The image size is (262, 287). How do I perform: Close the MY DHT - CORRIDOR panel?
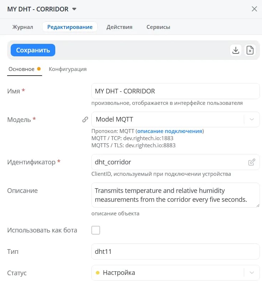[x=254, y=9]
